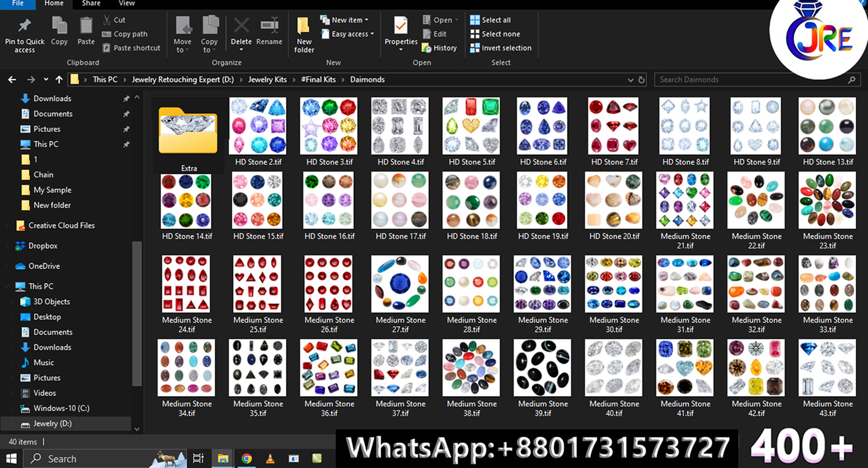Viewport: 868px width, 468px height.
Task: Refresh the Daimonds folder view
Action: 641,80
